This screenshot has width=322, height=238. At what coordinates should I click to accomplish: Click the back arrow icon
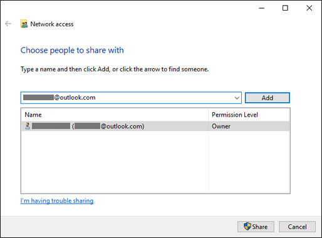(8, 24)
